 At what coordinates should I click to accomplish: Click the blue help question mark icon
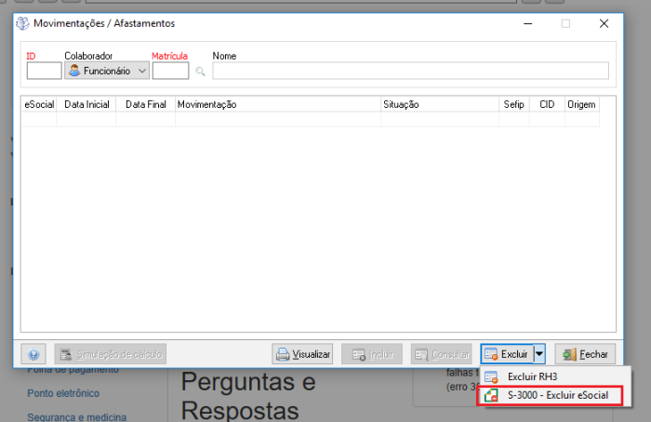pyautogui.click(x=33, y=354)
